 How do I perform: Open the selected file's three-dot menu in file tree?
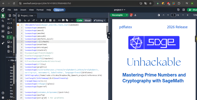[x=11, y=37]
